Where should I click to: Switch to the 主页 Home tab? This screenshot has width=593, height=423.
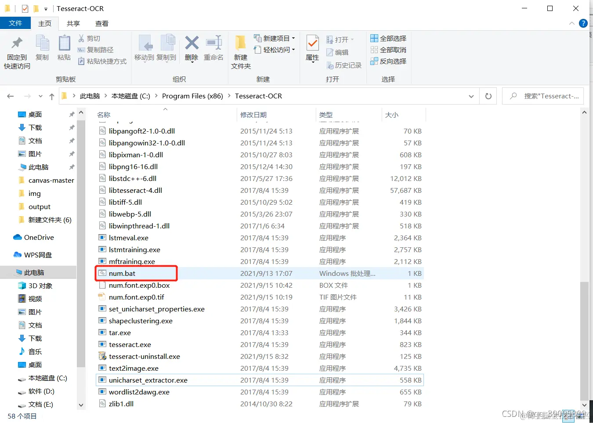tap(45, 23)
